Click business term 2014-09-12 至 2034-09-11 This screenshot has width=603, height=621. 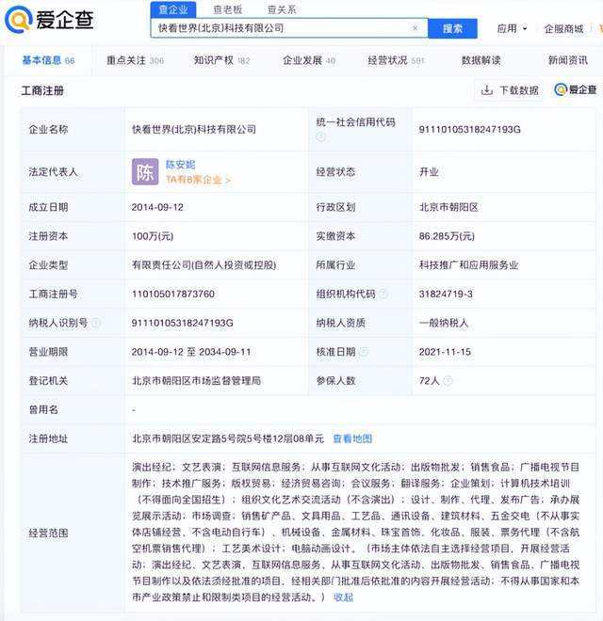click(191, 352)
